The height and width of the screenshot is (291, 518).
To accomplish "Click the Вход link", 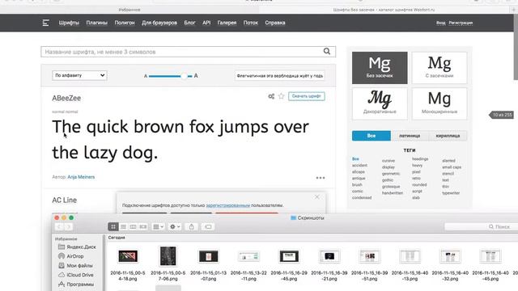I will point(440,23).
